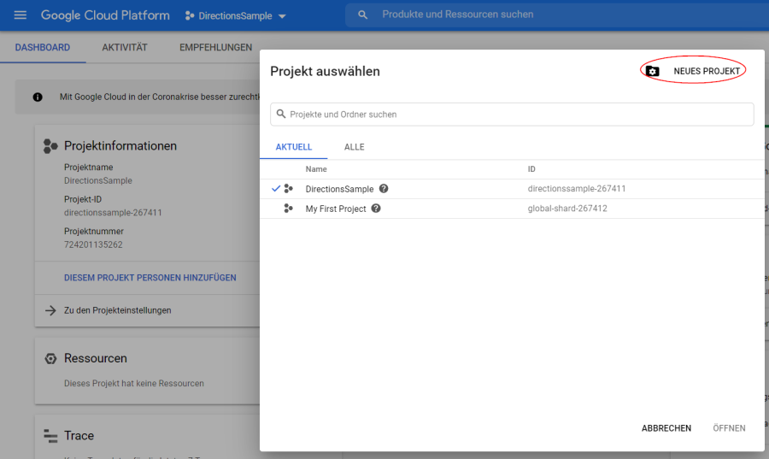Click the NEUES PROJEKT button
This screenshot has height=459, width=769.
[706, 71]
